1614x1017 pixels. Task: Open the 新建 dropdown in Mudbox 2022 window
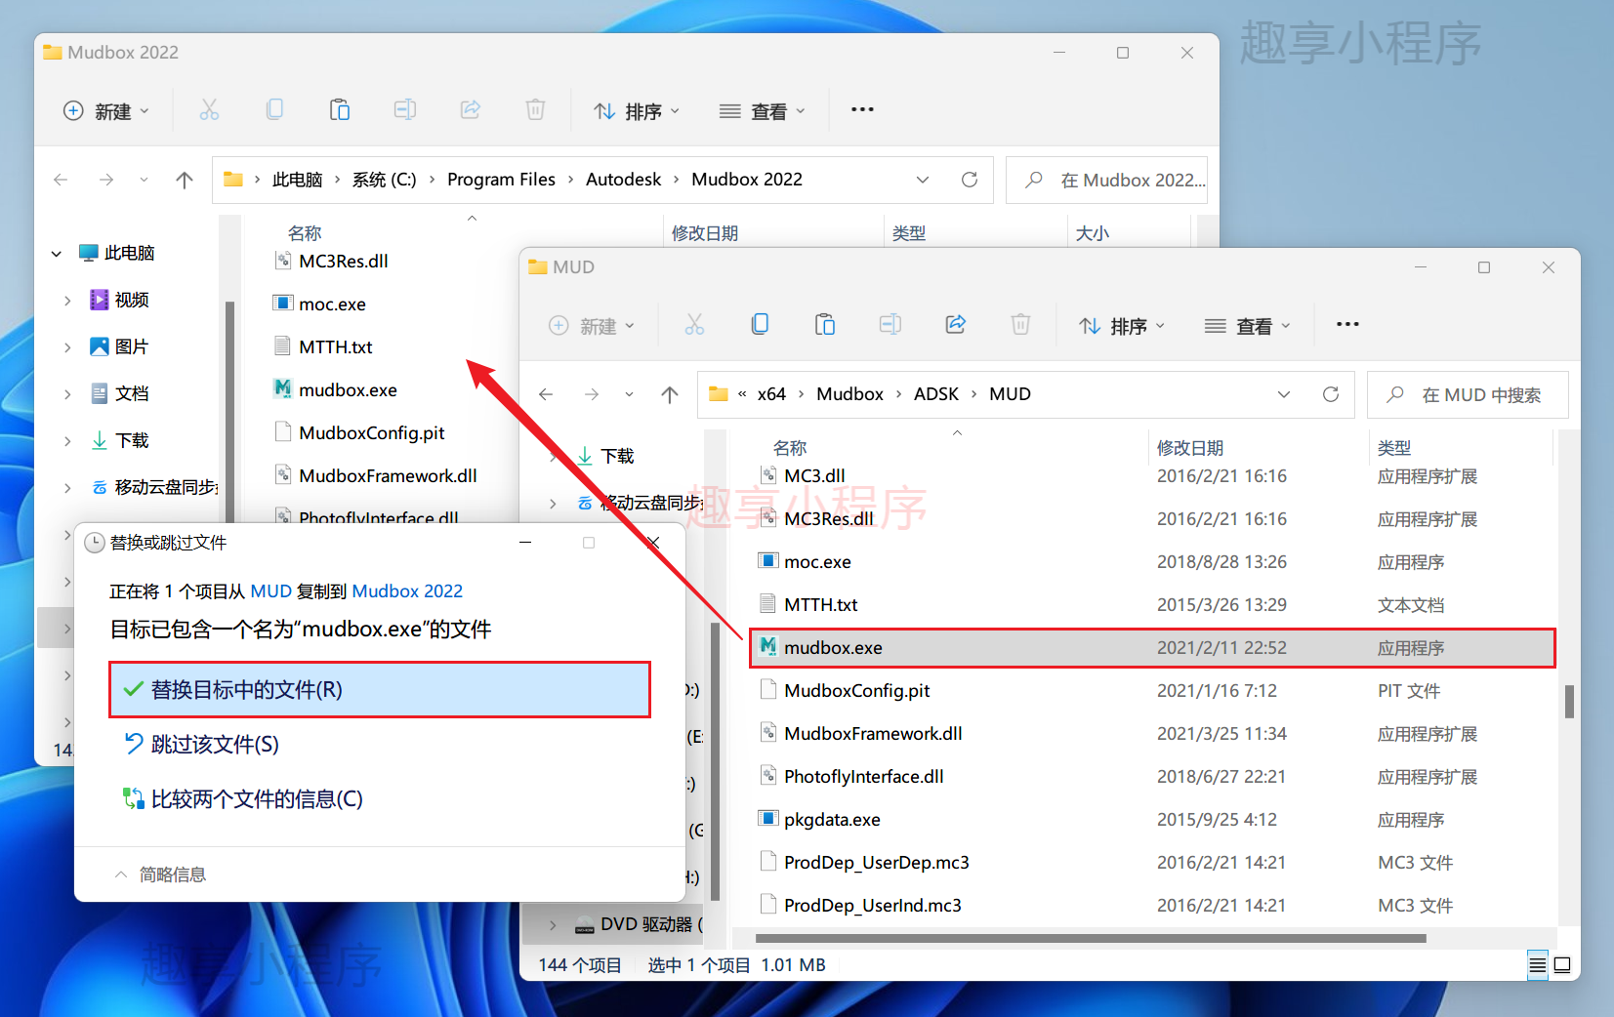click(106, 111)
